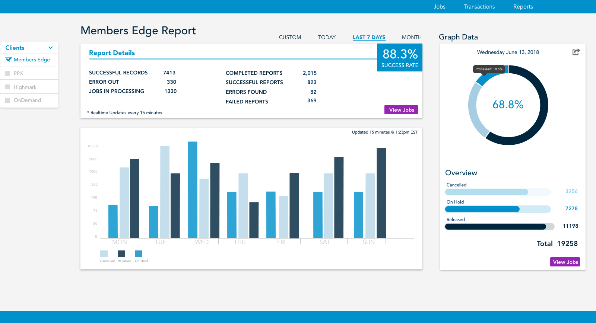Click the Updated 15 minutes timestamp text
Screen dimensions: 596x323
click(x=385, y=132)
